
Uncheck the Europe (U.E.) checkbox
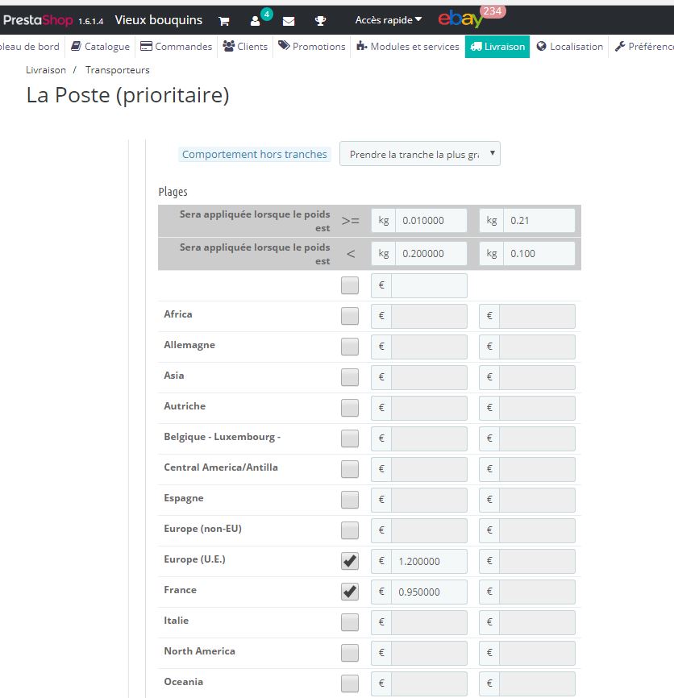tap(350, 561)
